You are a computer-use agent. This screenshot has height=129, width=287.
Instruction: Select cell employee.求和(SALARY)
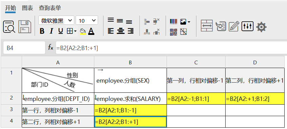130,99
